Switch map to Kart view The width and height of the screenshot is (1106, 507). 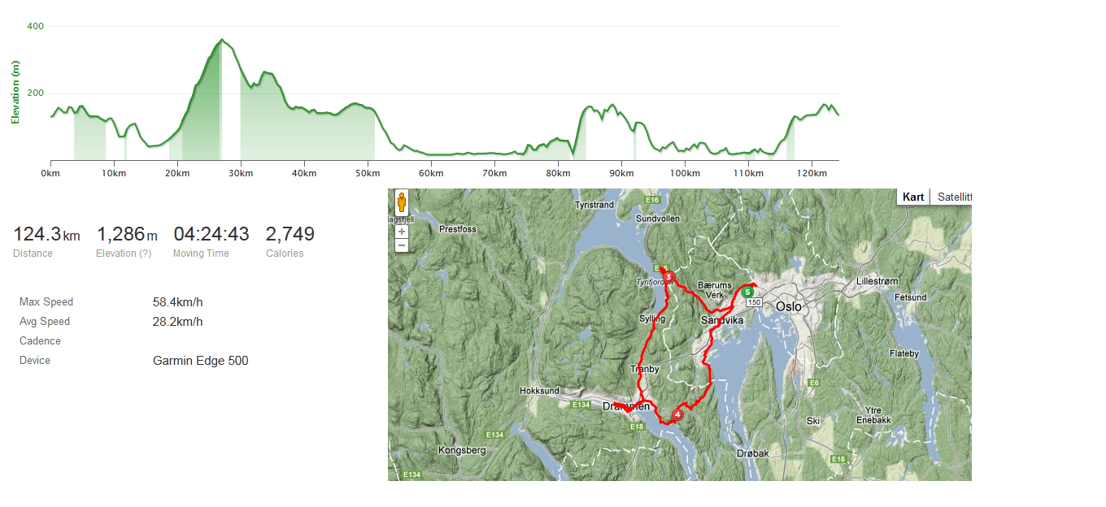pos(913,197)
